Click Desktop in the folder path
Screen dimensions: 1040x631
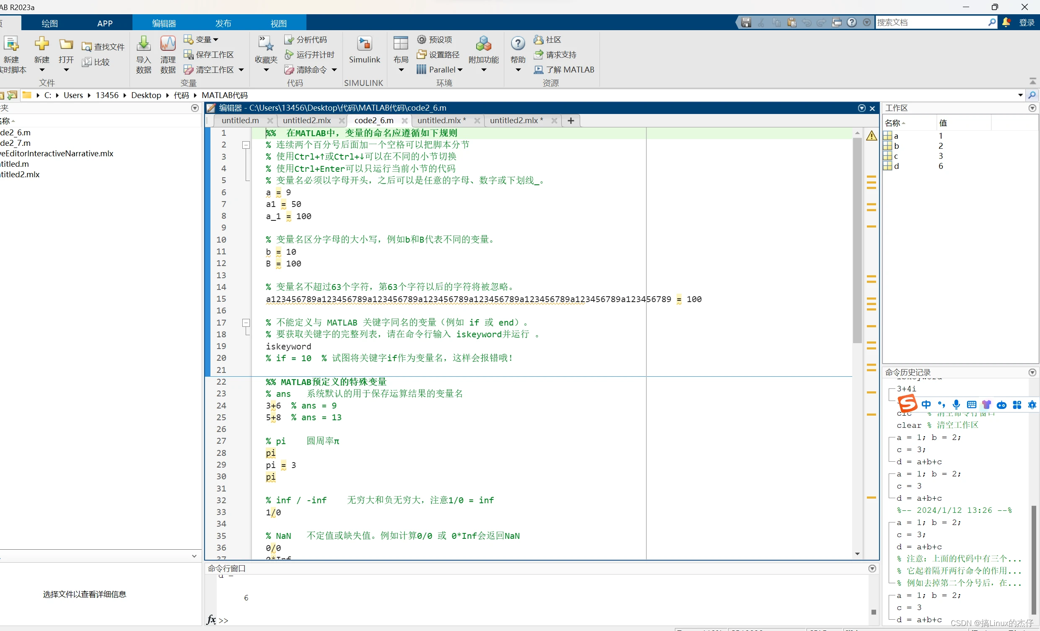(x=146, y=96)
